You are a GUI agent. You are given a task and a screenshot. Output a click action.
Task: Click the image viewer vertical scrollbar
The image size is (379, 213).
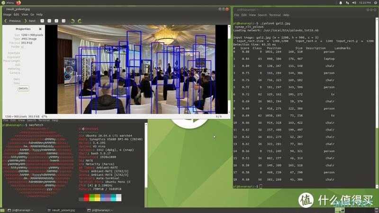click(x=229, y=69)
